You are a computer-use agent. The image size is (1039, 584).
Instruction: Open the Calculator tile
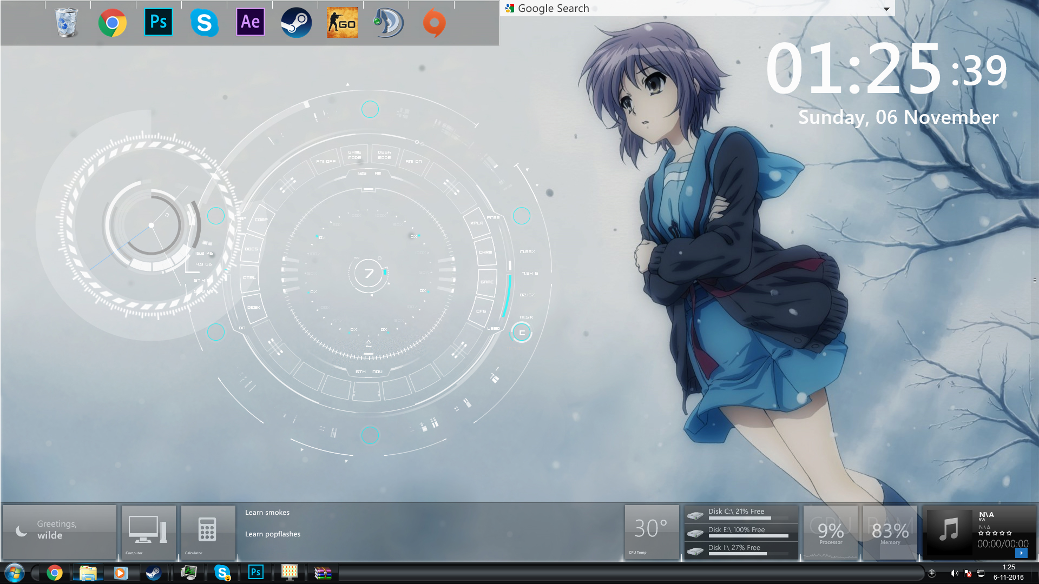pyautogui.click(x=208, y=532)
